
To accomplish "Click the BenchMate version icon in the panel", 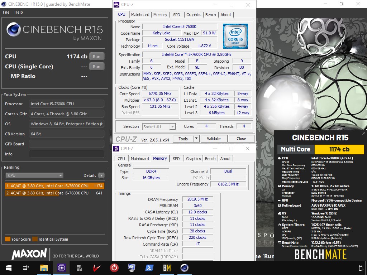I will (279, 243).
